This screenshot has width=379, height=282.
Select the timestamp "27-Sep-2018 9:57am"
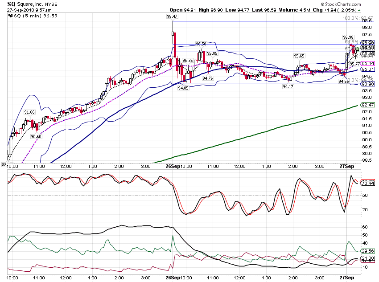[x=29, y=10]
